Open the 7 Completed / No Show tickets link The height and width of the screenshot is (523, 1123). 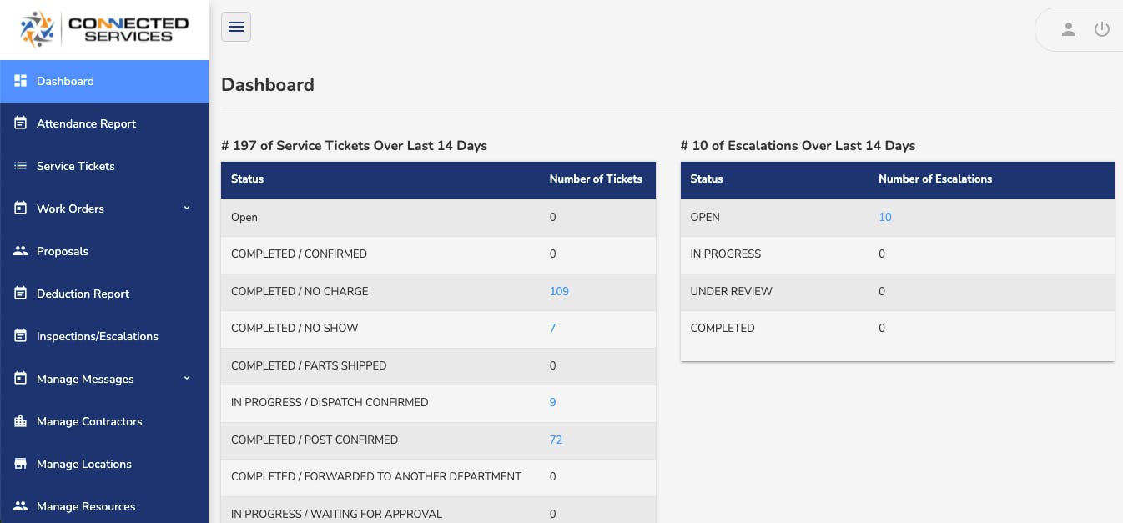552,328
